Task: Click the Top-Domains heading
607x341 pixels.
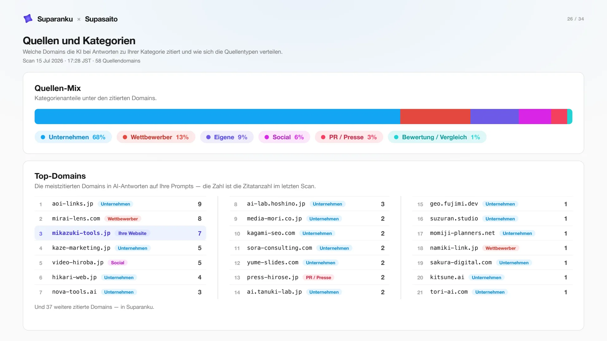Action: tap(60, 176)
